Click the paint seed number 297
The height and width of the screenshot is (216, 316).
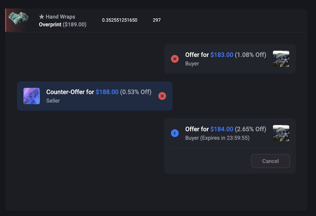tap(157, 20)
